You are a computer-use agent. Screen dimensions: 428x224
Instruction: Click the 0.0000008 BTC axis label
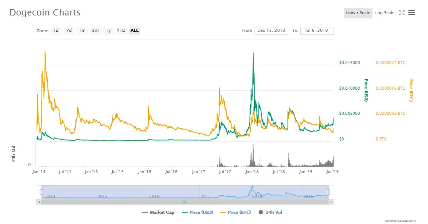[390, 114]
